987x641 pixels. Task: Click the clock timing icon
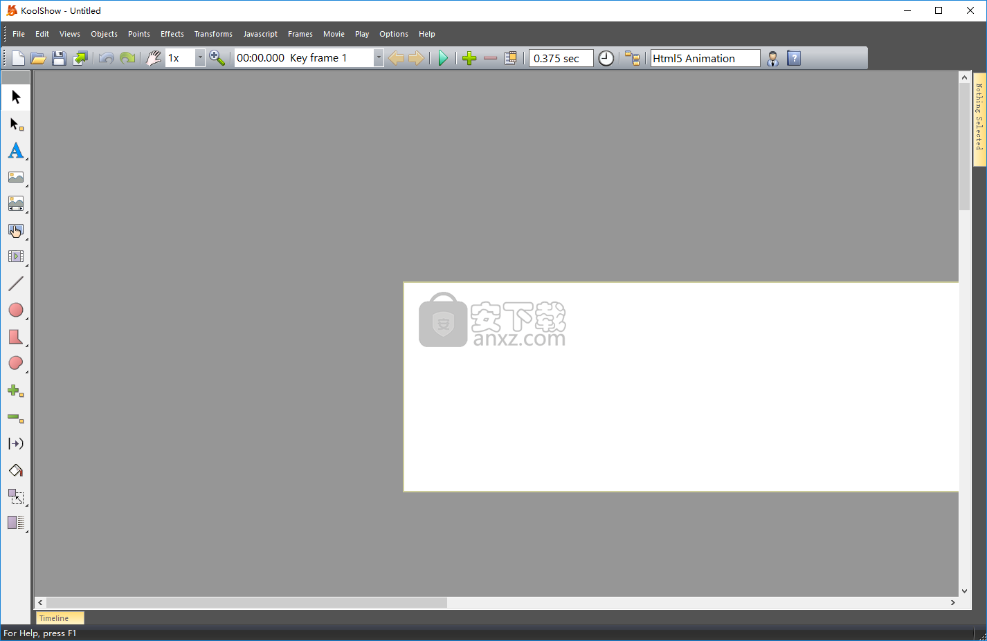click(x=606, y=58)
